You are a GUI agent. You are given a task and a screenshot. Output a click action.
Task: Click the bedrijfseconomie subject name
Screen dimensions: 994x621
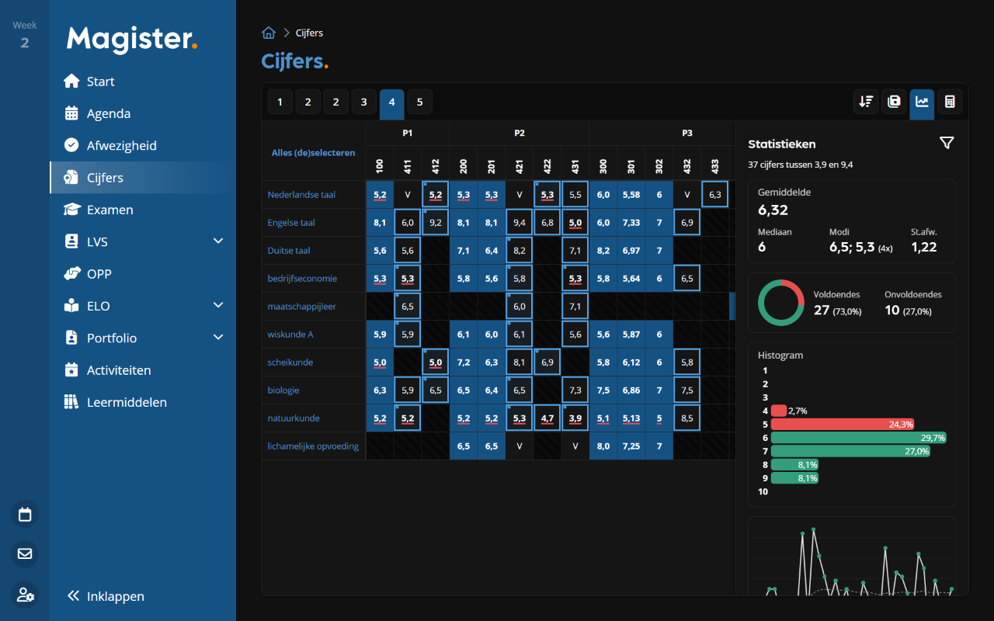coord(302,279)
